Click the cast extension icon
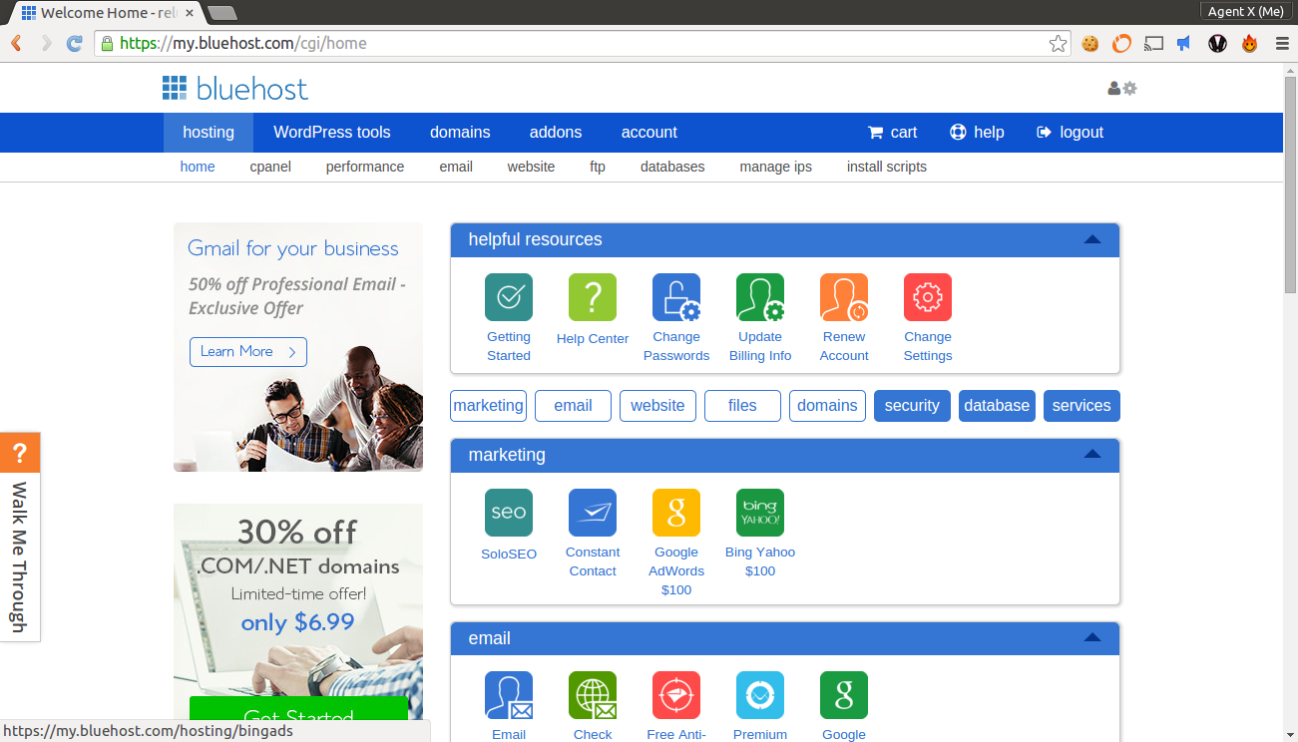This screenshot has width=1298, height=742. click(x=1153, y=43)
